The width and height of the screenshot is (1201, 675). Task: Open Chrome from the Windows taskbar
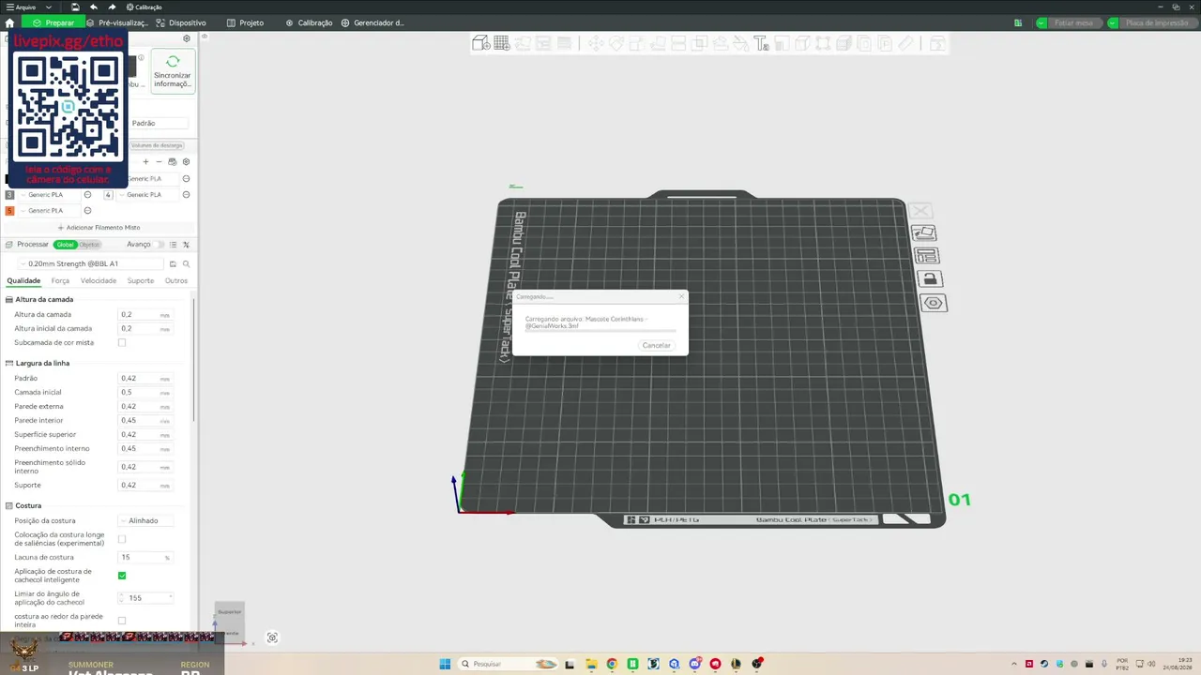tap(612, 664)
